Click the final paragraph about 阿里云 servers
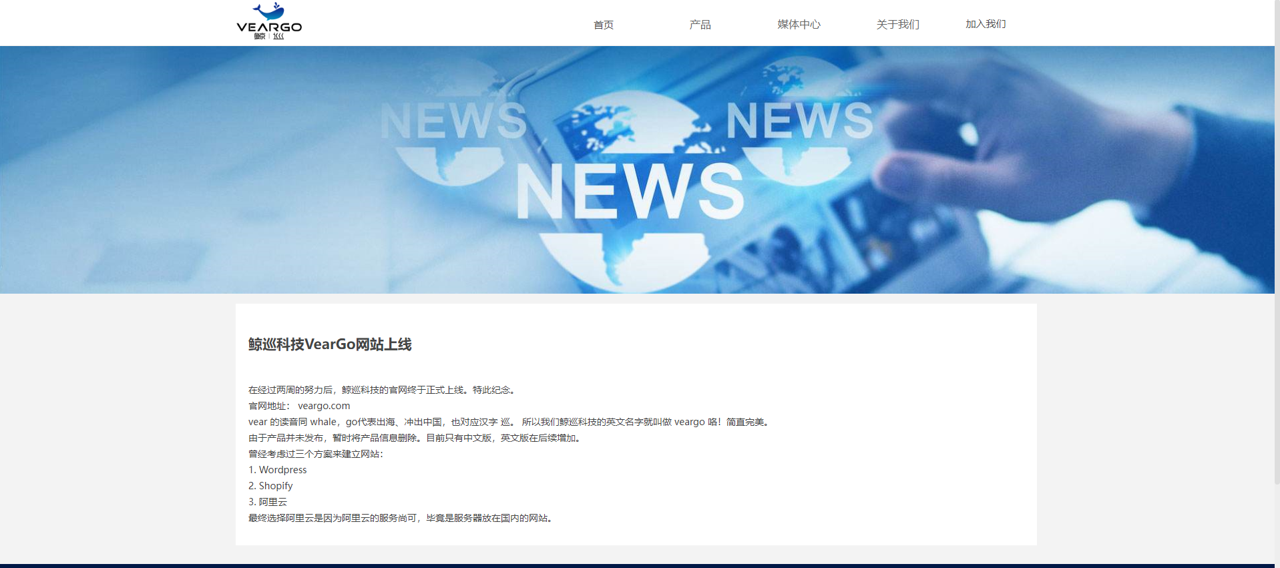 coord(401,518)
